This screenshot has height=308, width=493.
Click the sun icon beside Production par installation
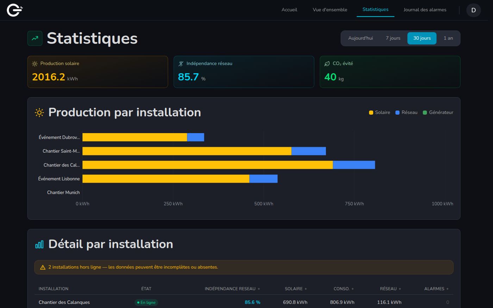(39, 113)
